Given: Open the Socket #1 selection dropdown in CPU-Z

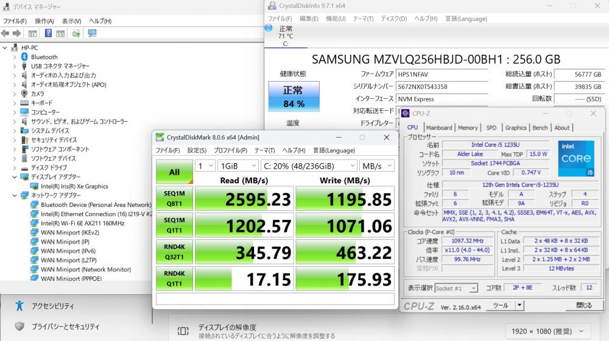Looking at the screenshot, I should 456,288.
